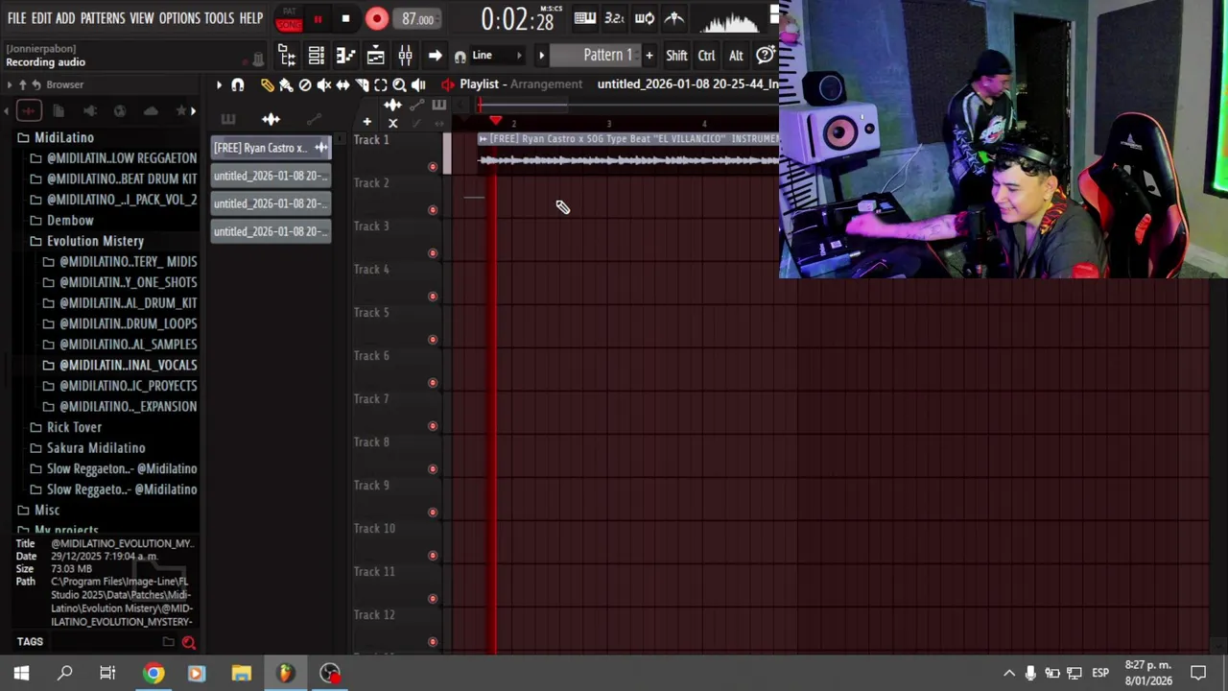The width and height of the screenshot is (1228, 691).
Task: Select the Pencil draw tool in Playlist
Action: 267,85
